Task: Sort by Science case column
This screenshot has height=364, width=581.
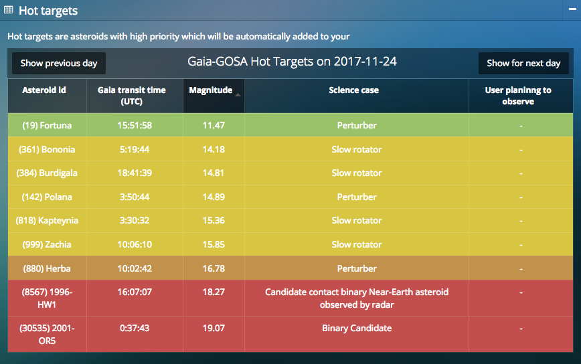Action: click(357, 96)
